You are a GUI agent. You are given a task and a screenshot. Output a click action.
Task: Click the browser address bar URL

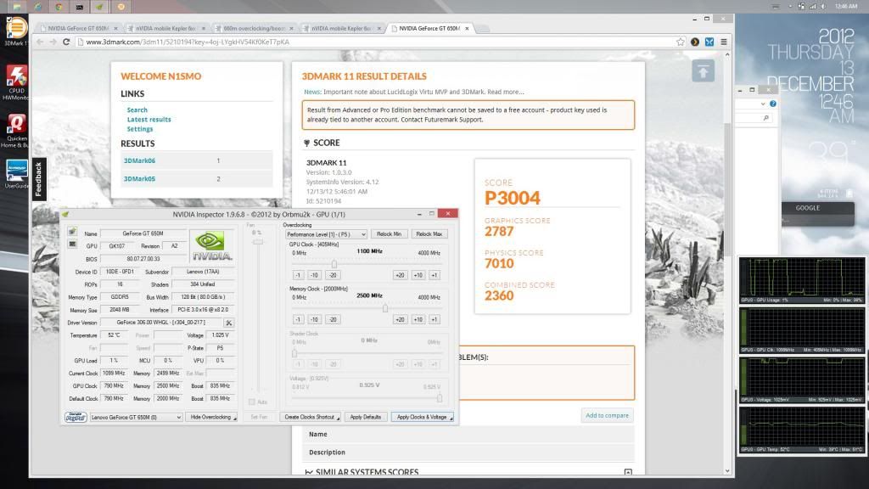pyautogui.click(x=188, y=42)
